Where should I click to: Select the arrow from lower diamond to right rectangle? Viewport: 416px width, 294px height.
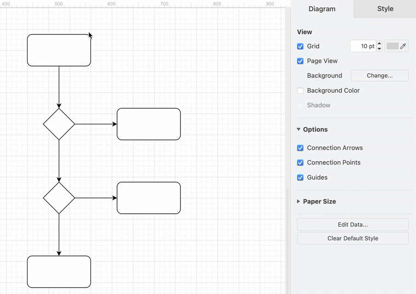click(96, 198)
